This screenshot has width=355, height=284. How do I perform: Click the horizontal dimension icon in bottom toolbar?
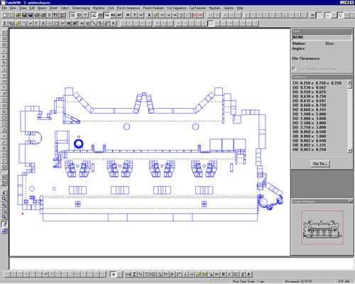coord(128,274)
